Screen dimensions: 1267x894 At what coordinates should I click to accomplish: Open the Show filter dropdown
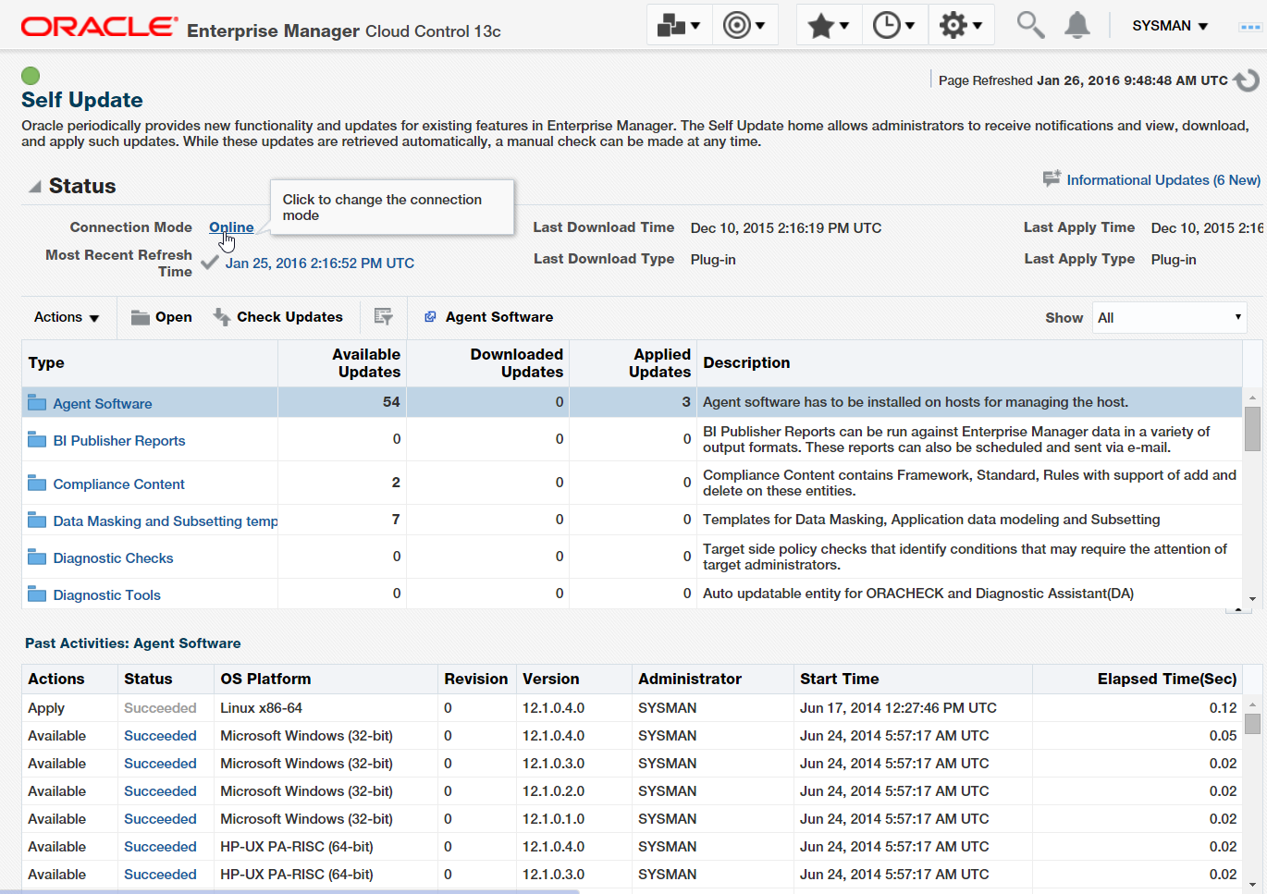click(1169, 317)
